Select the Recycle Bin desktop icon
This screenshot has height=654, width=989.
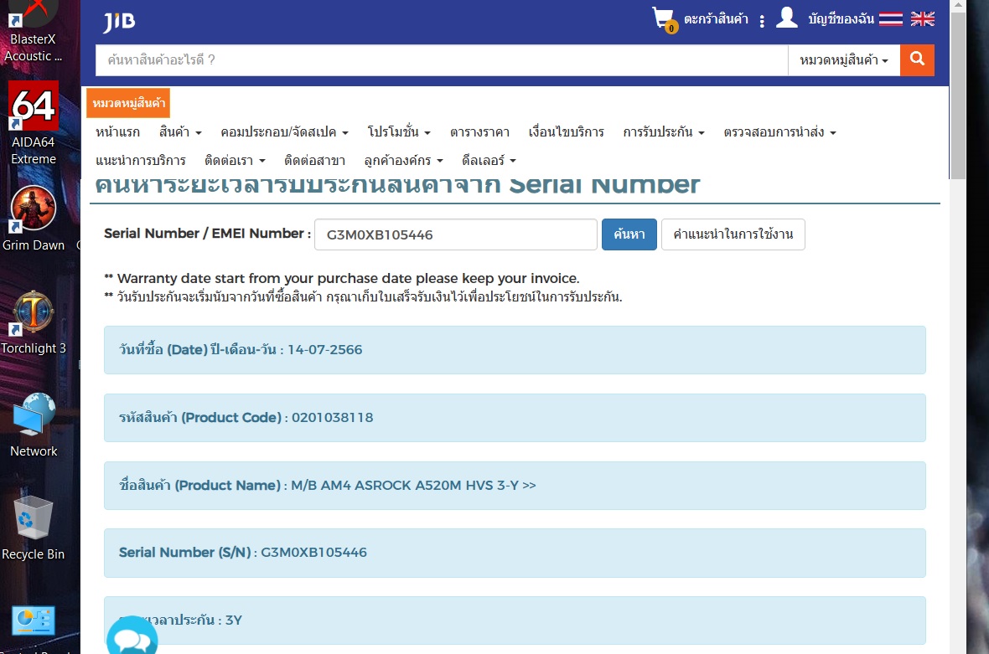click(x=33, y=528)
